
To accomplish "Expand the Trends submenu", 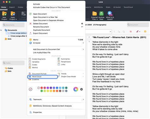I will (x=83, y=74).
